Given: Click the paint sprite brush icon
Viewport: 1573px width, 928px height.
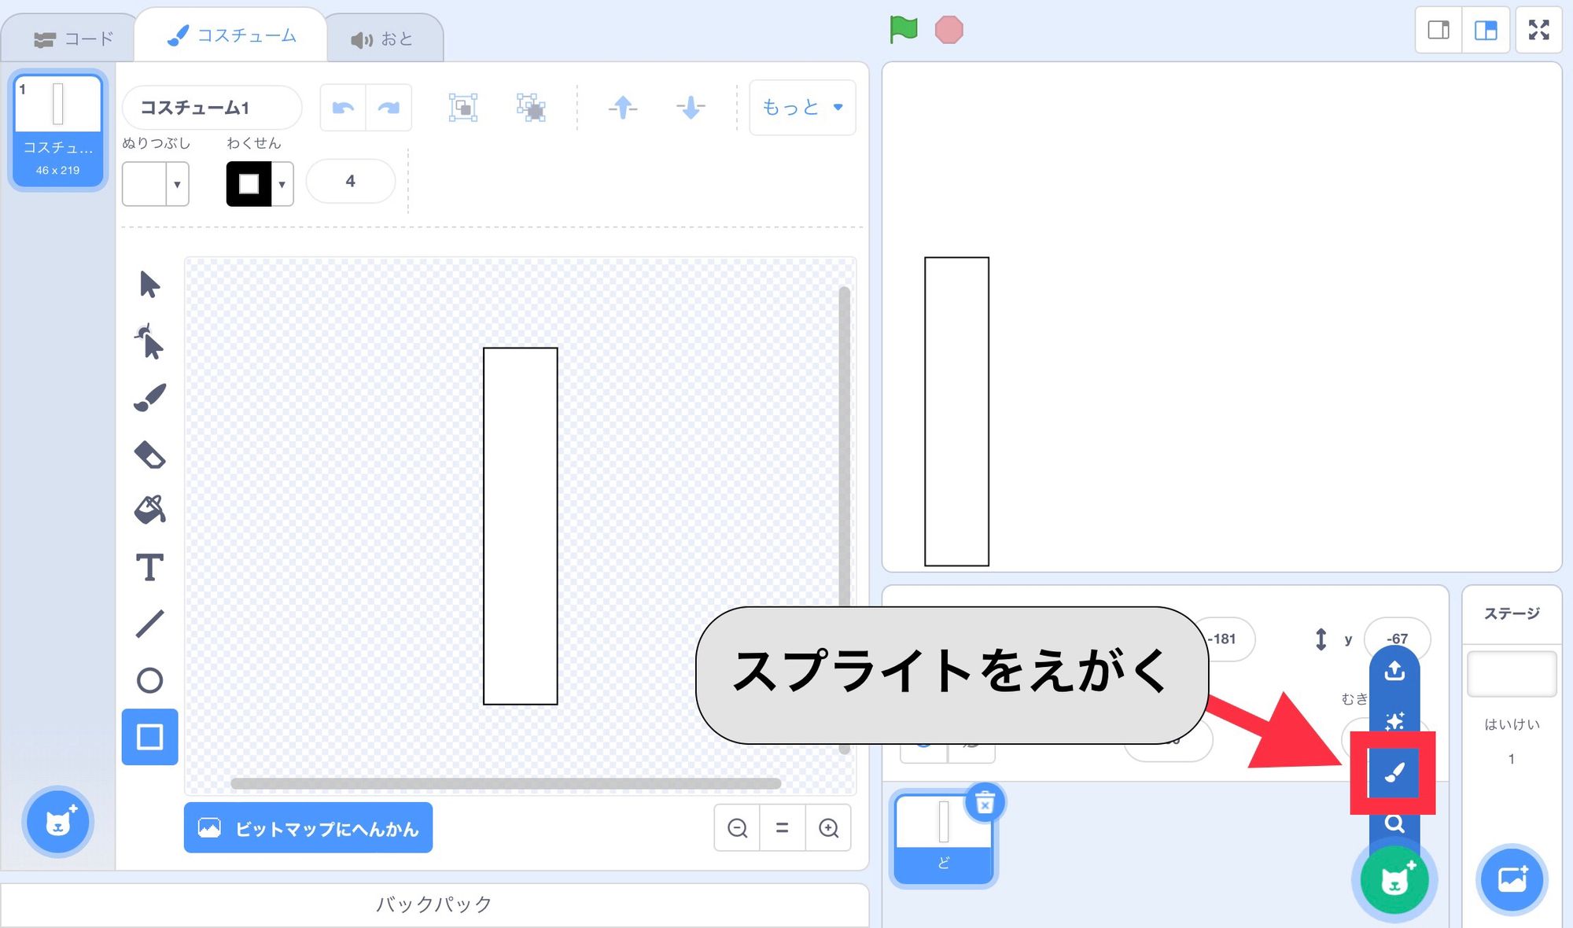Looking at the screenshot, I should [1394, 773].
